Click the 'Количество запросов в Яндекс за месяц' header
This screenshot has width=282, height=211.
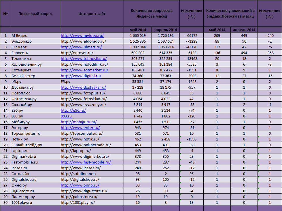pyautogui.click(x=152, y=14)
